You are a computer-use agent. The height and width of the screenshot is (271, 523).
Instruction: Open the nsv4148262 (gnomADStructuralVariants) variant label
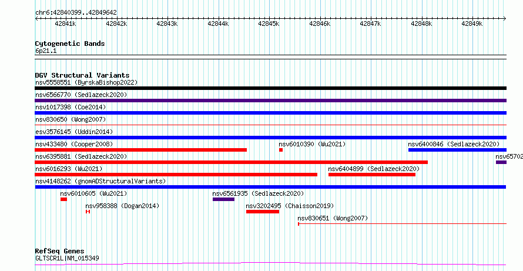(x=100, y=181)
